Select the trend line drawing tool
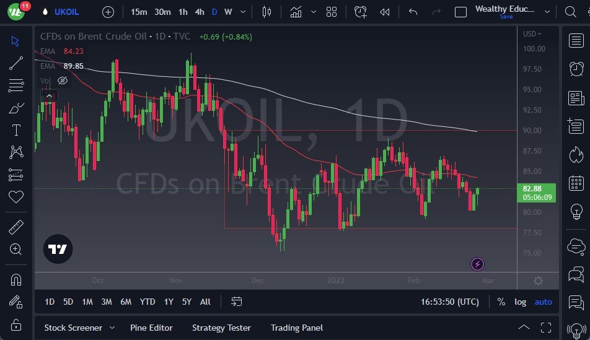This screenshot has width=590, height=340. pos(16,63)
